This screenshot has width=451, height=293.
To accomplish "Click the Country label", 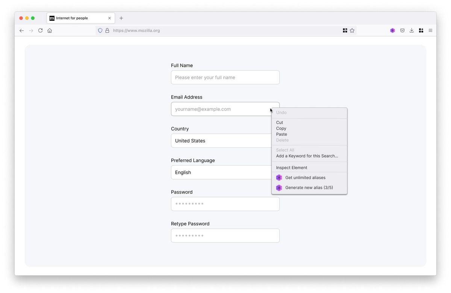I will (180, 129).
